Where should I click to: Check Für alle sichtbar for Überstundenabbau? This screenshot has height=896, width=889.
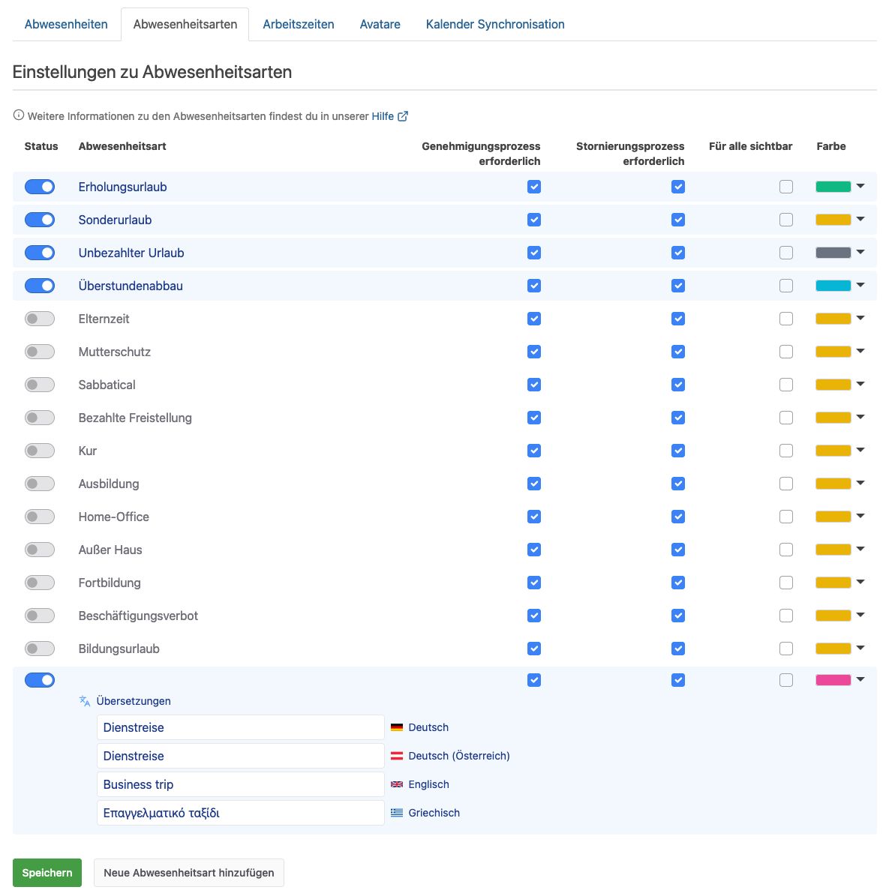tap(786, 286)
